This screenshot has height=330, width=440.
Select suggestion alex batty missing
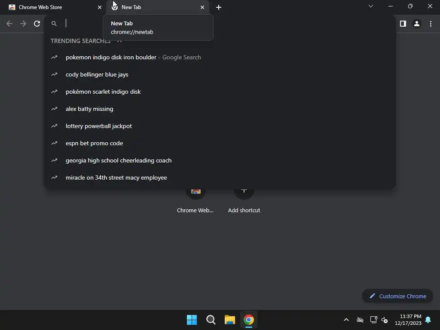(x=220, y=109)
